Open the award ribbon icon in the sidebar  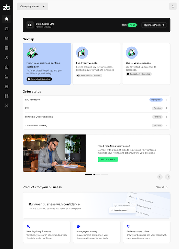pos(6,58)
